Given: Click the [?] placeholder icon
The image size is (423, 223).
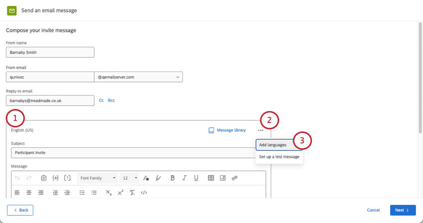Looking at the screenshot, I should tap(67, 178).
